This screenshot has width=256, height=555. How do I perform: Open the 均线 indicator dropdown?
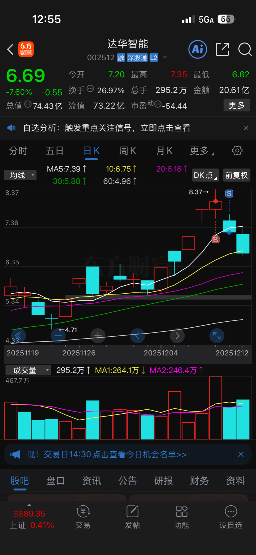(20, 175)
